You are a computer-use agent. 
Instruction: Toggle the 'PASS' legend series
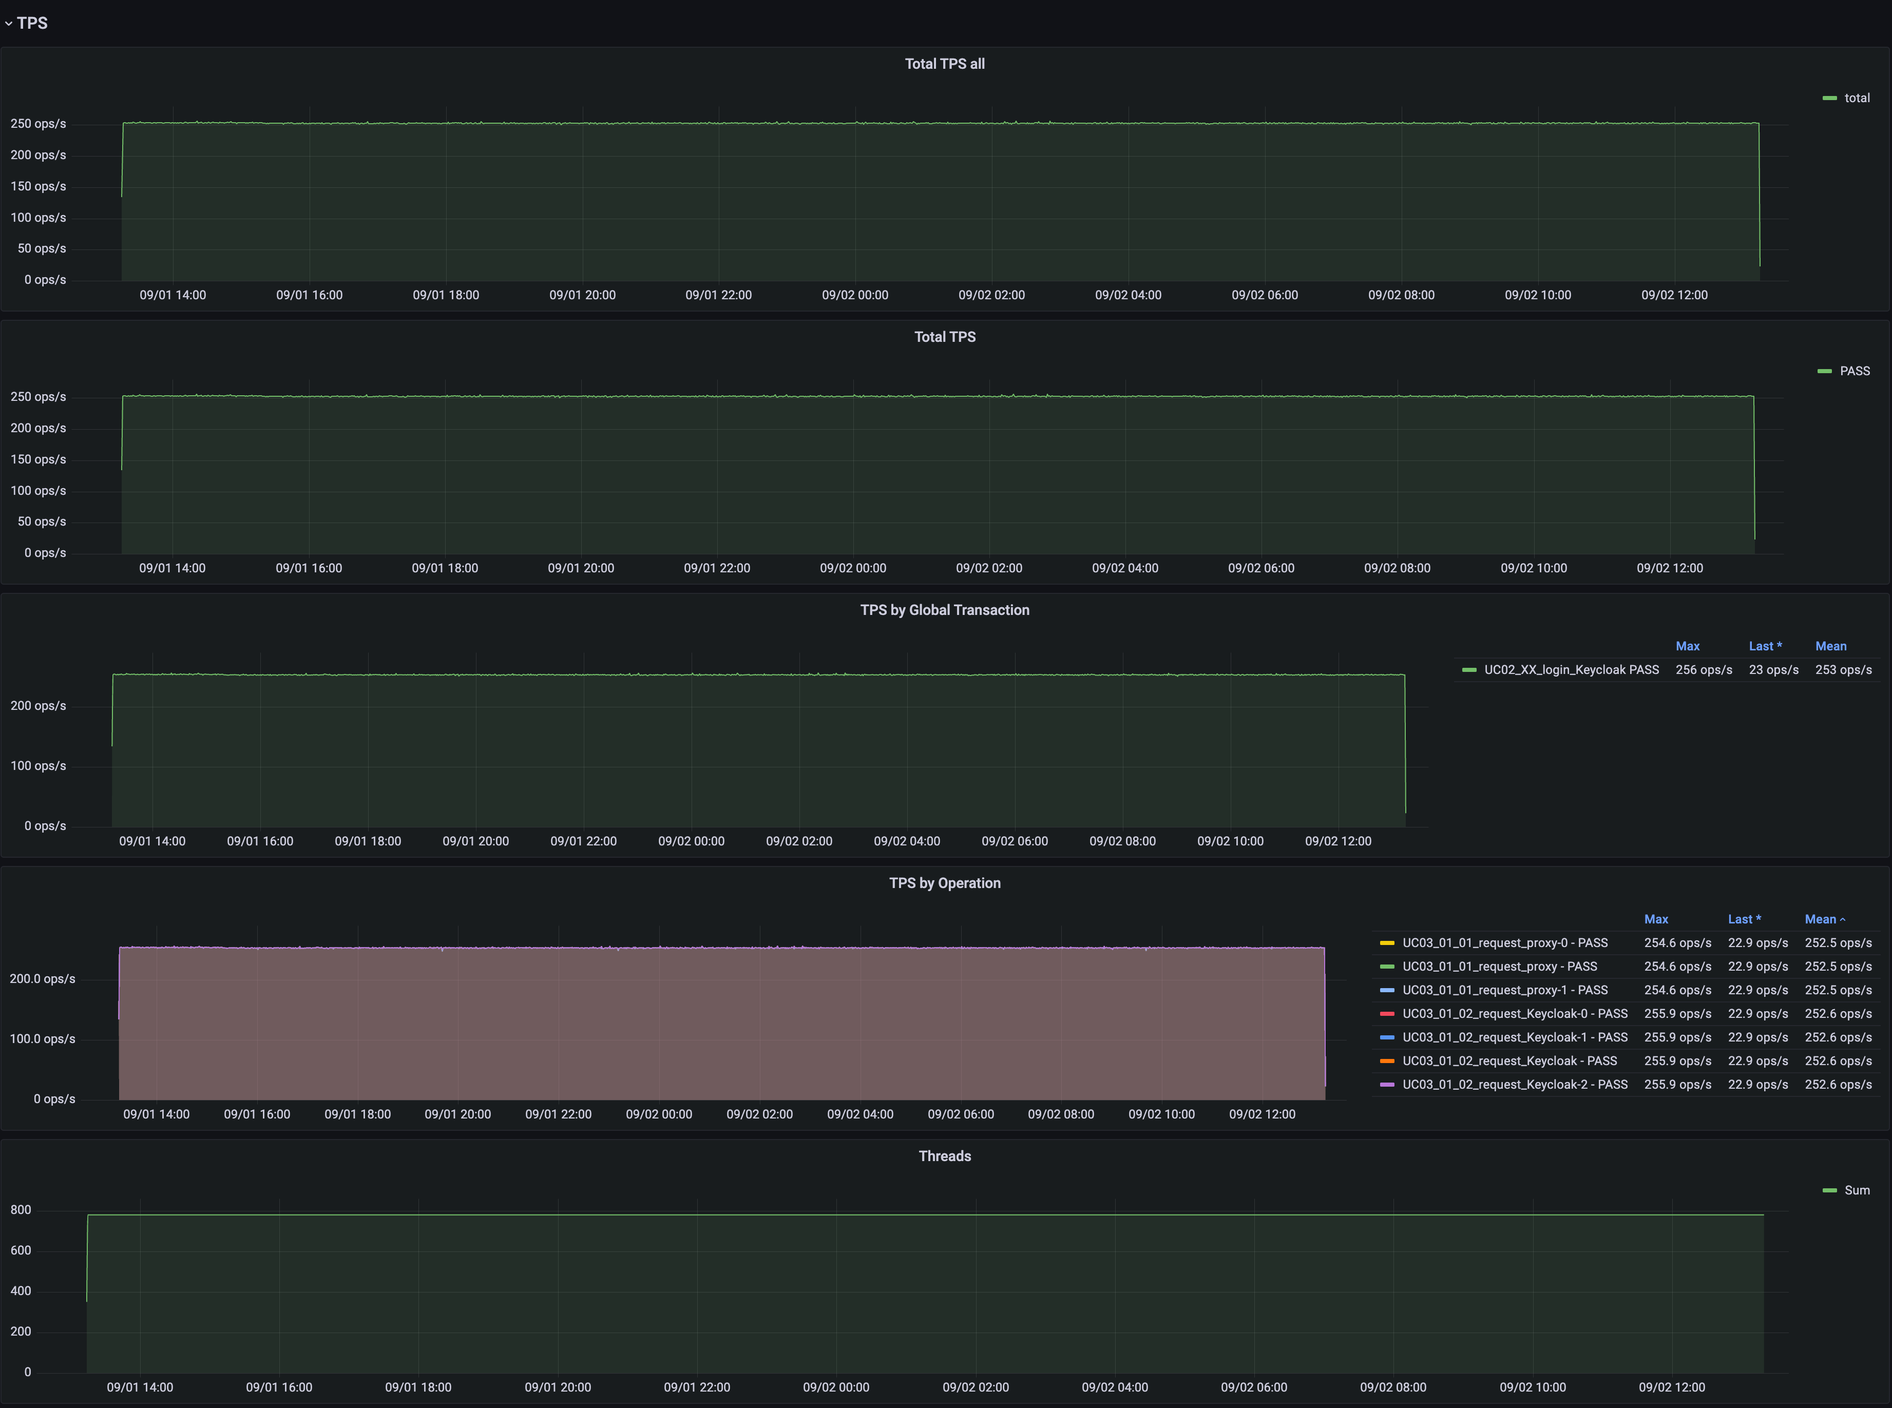click(x=1855, y=371)
